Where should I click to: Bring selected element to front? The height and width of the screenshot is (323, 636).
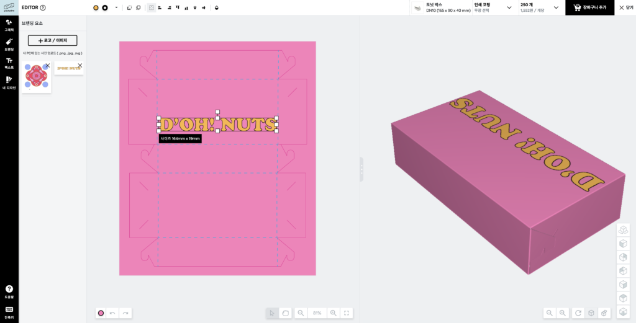pyautogui.click(x=129, y=7)
